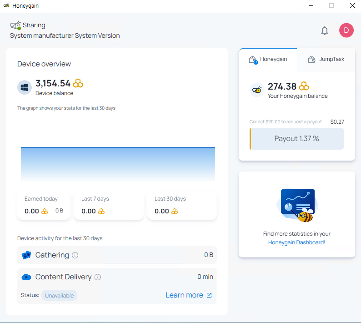Click honeycomb icon beside 3,154.54 device balance
The width and height of the screenshot is (361, 323).
pyautogui.click(x=78, y=83)
